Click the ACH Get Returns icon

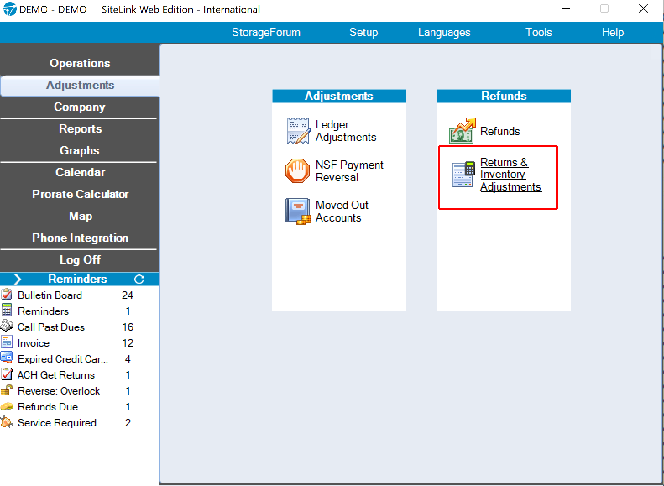[x=7, y=374]
